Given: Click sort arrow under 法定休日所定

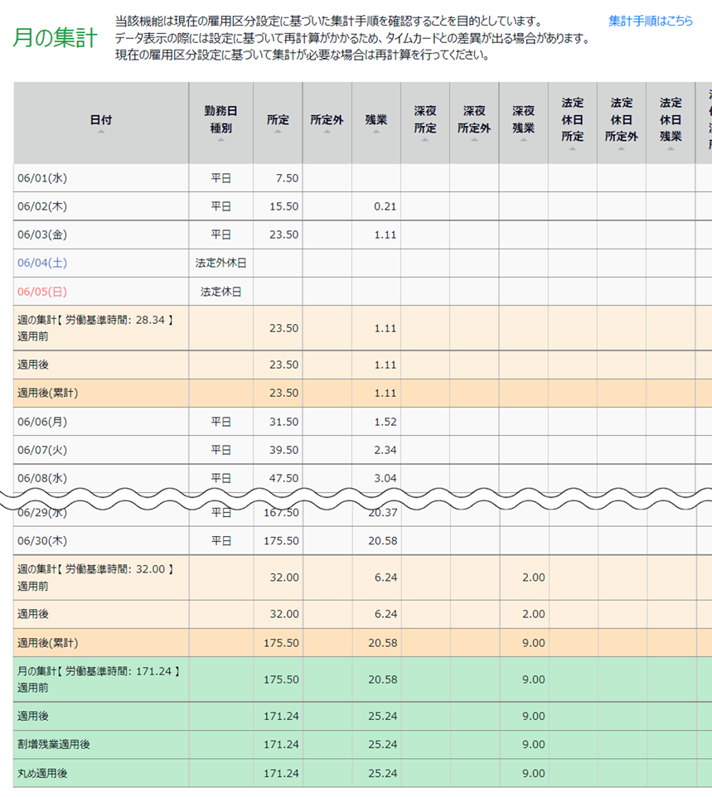Looking at the screenshot, I should [x=572, y=149].
